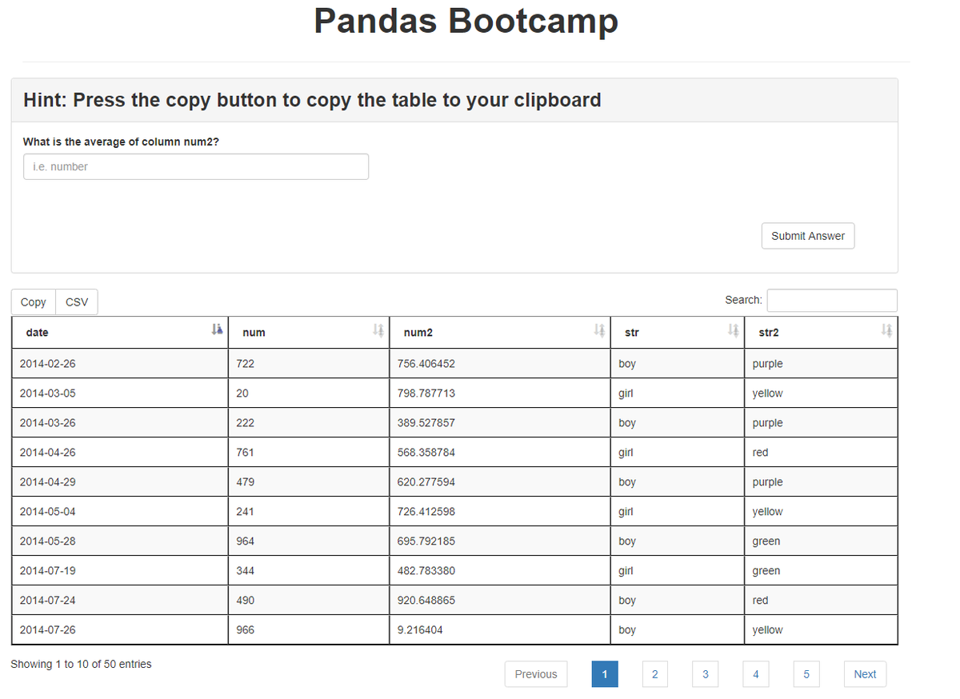Click the date column header label
The height and width of the screenshot is (699, 960).
pos(37,332)
